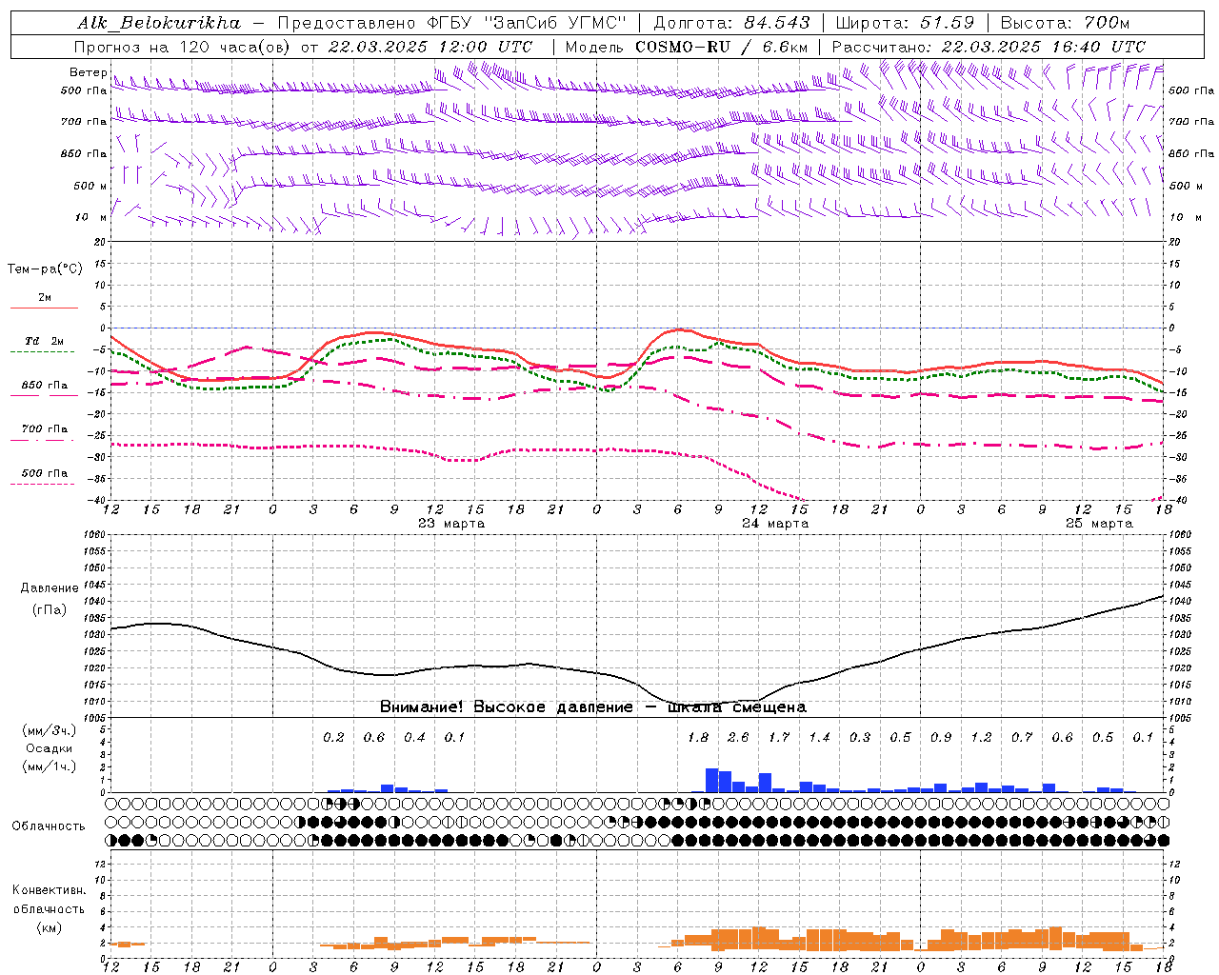Click the 2.6 precipitation total value
Image resolution: width=1219 pixels, height=975 pixels.
pos(738,738)
